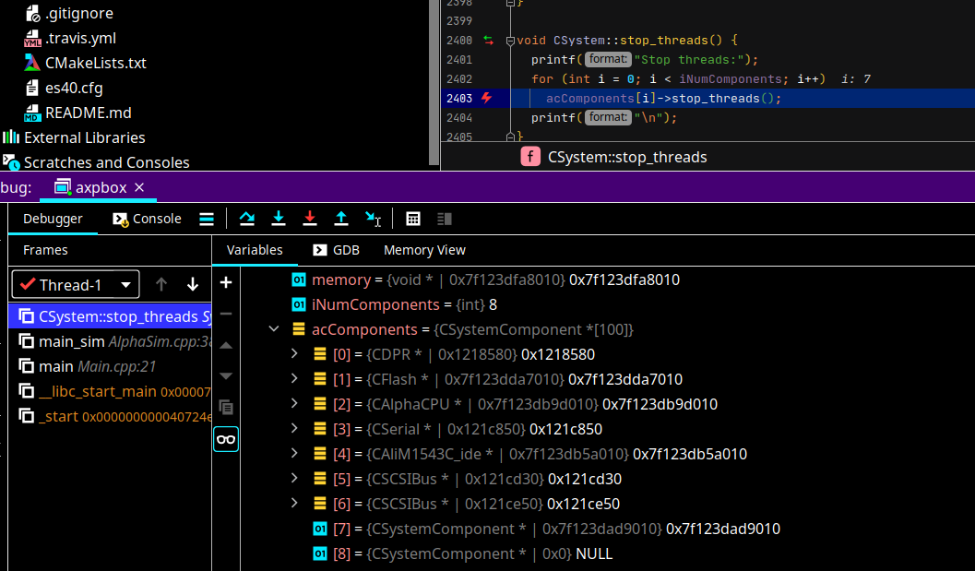Select the [7] CSystemComponent variable row
Viewport: 975px width, 571px height.
click(x=546, y=529)
